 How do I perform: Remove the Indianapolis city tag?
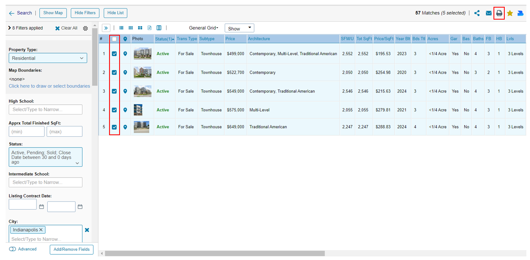(41, 230)
